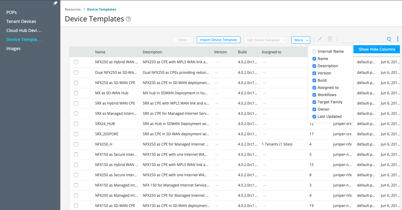The image size is (402, 210).
Task: Follow the Resources breadcrumb link
Action: pos(73,9)
